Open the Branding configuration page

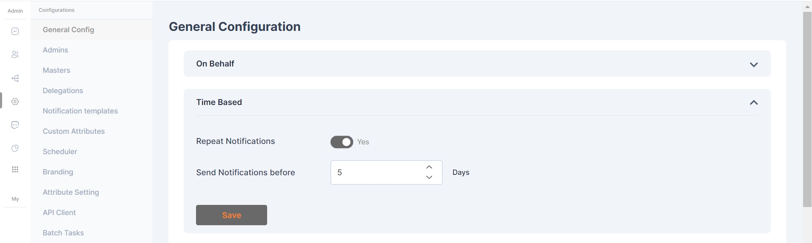(58, 172)
